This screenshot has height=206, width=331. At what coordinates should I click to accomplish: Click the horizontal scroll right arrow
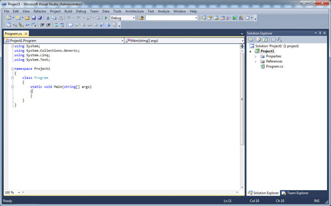point(237,192)
